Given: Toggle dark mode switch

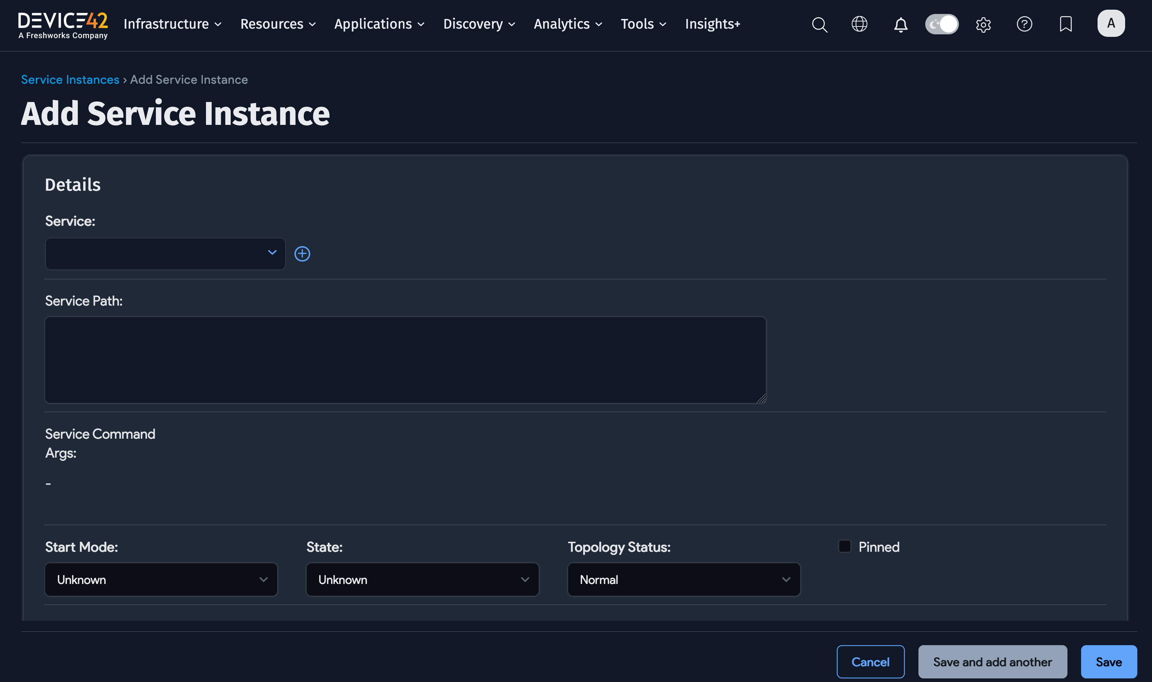Looking at the screenshot, I should [x=941, y=24].
